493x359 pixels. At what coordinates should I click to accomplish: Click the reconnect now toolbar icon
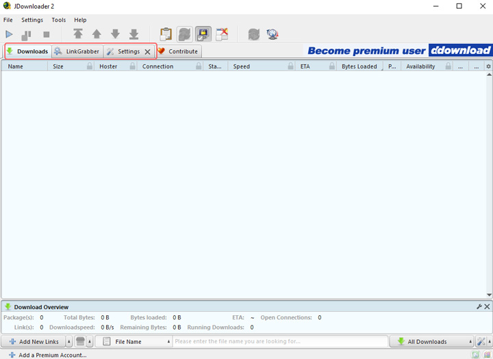254,34
